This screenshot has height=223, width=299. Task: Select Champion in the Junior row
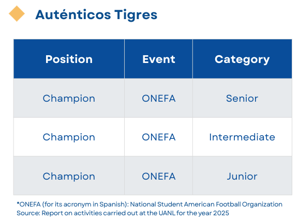pyautogui.click(x=69, y=177)
